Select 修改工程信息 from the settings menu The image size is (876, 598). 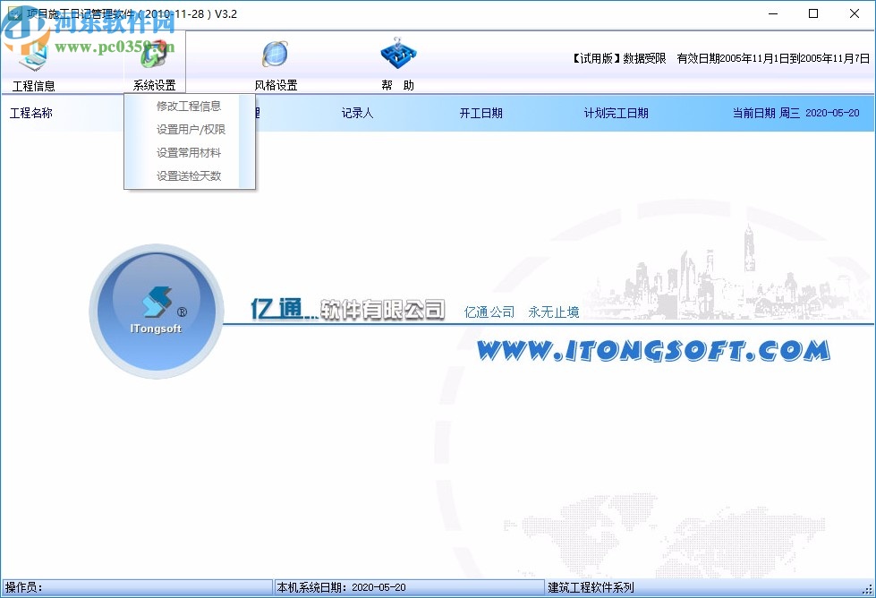click(189, 106)
